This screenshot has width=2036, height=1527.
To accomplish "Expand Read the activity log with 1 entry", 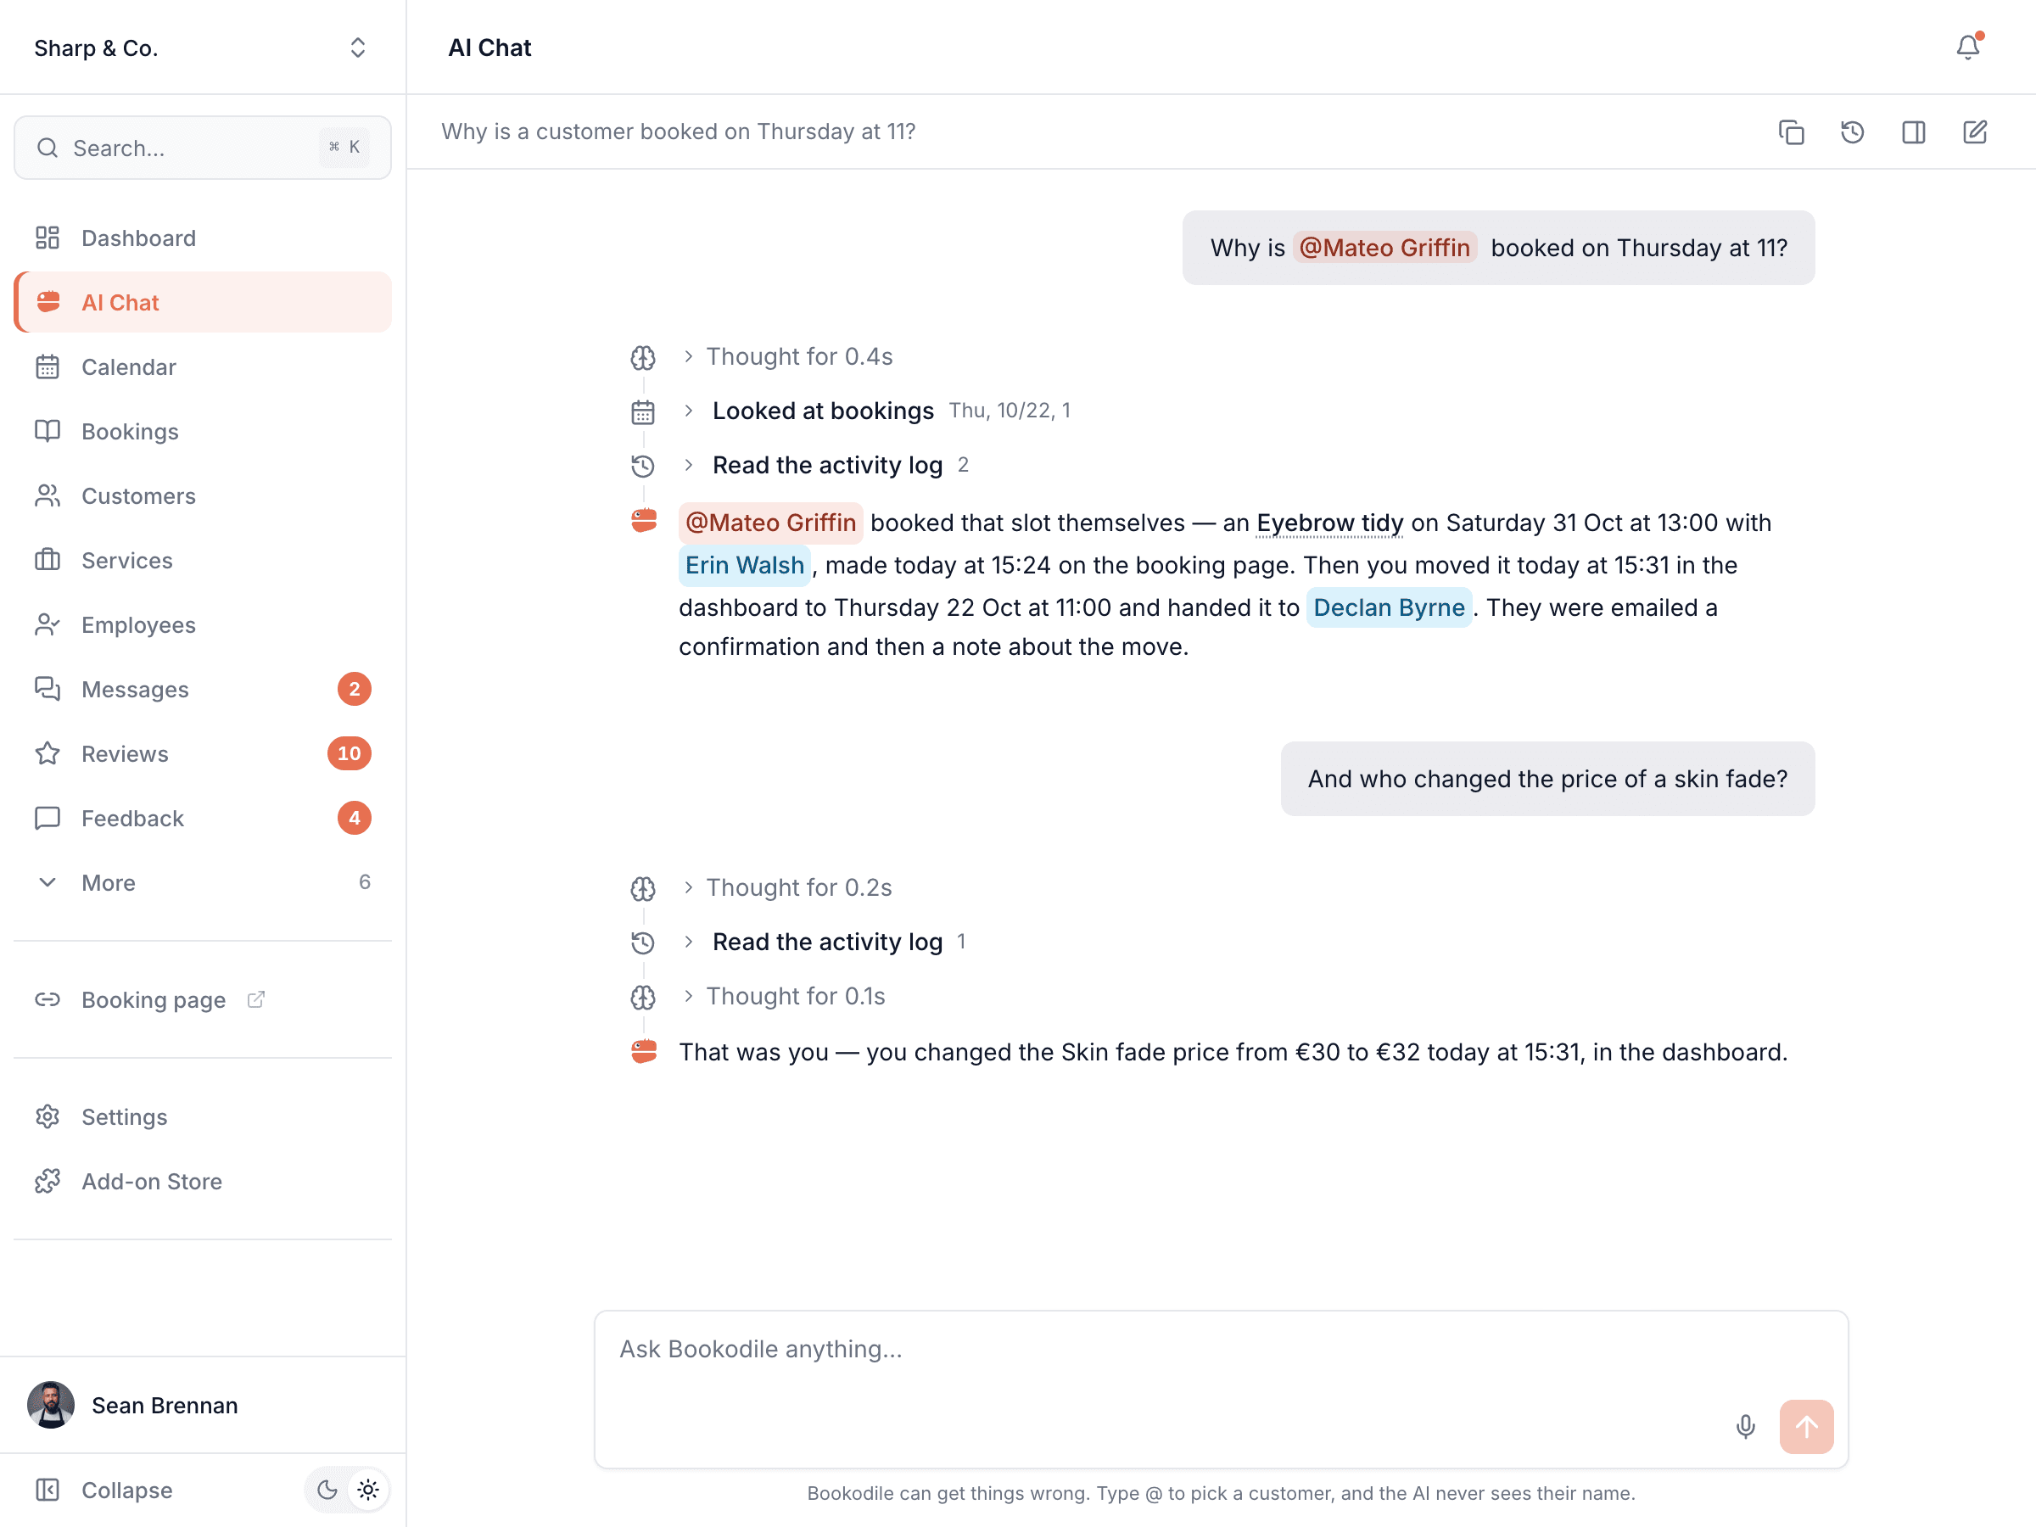I will tap(824, 942).
